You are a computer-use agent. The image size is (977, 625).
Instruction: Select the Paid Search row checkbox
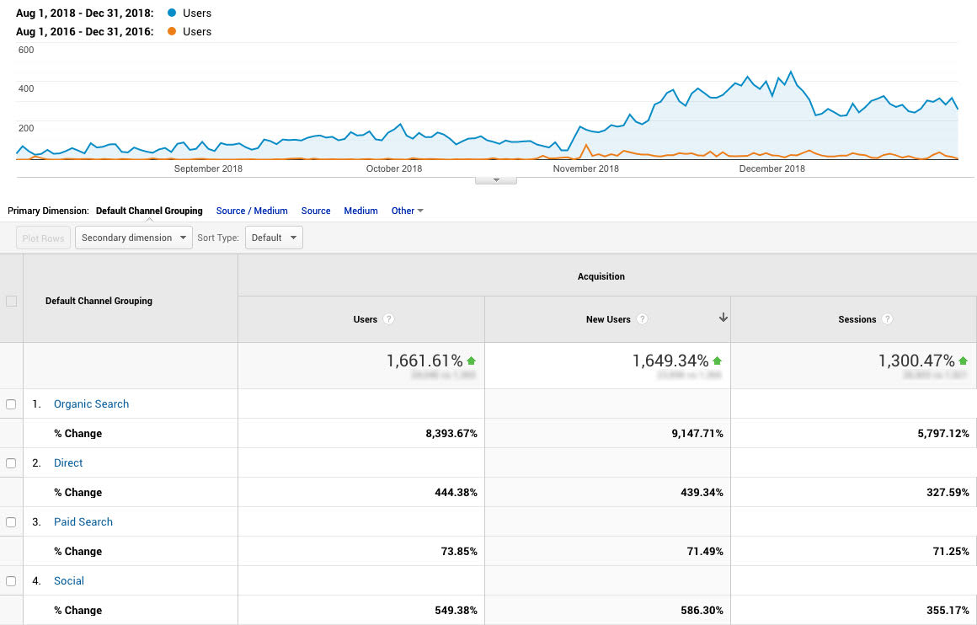pos(11,522)
